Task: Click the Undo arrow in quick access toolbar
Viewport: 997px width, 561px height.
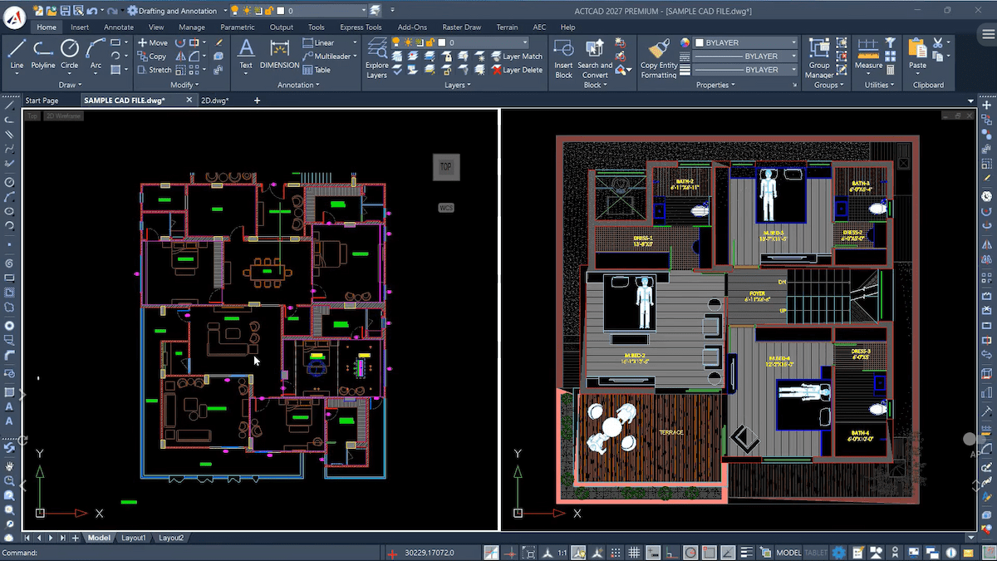Action: (x=91, y=11)
